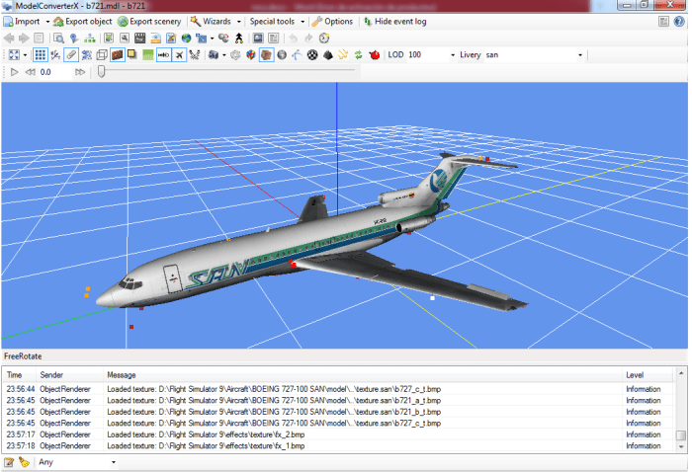The width and height of the screenshot is (692, 472).
Task: Step animation backward
Action: [30, 72]
